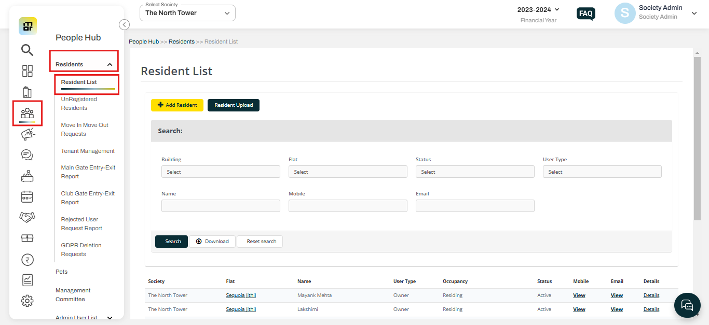Open the 2023-2024 financial year dropdown
Screen dimensions: 709x325
click(x=538, y=9)
